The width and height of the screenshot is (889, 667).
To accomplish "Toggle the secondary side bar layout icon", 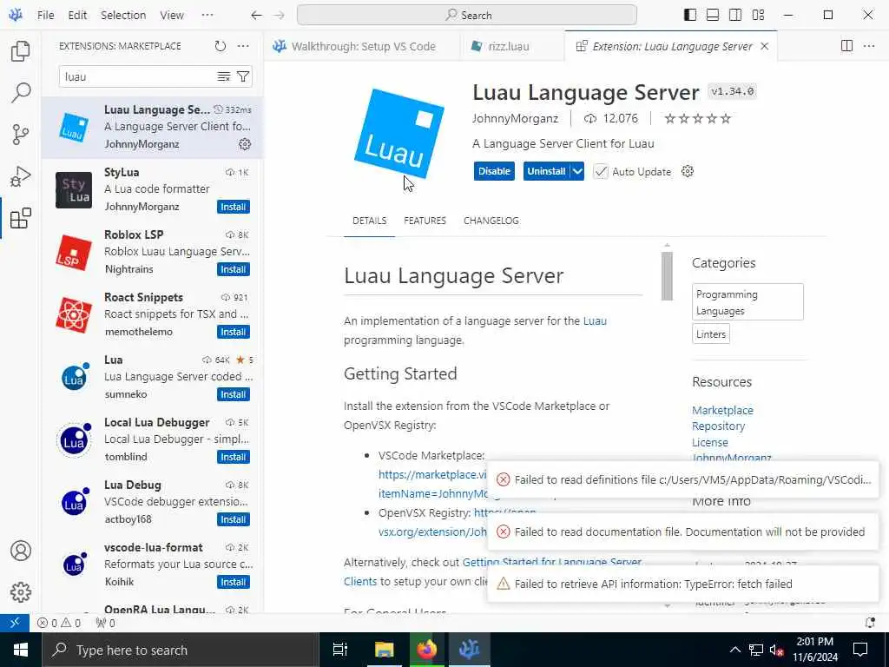I will 735,16.
